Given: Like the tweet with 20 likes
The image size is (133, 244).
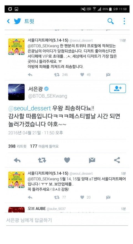Looking at the screenshot, I should 82,197.
